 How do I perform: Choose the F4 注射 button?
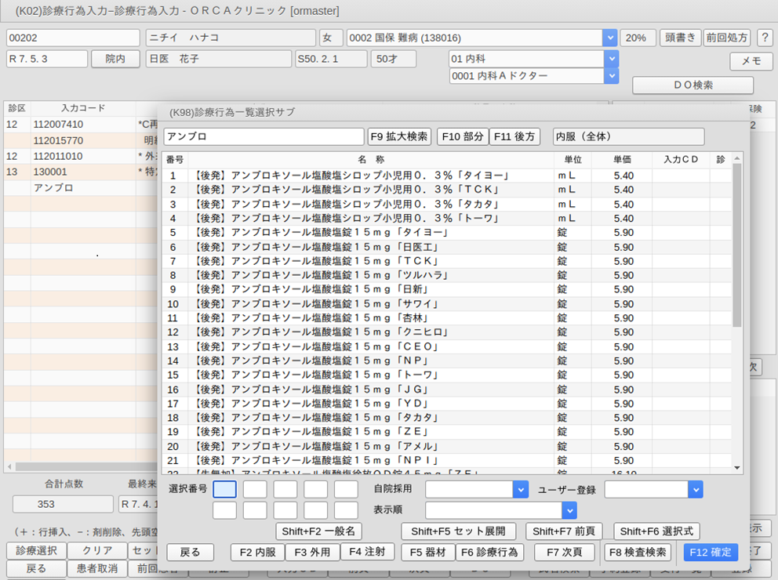coord(366,552)
